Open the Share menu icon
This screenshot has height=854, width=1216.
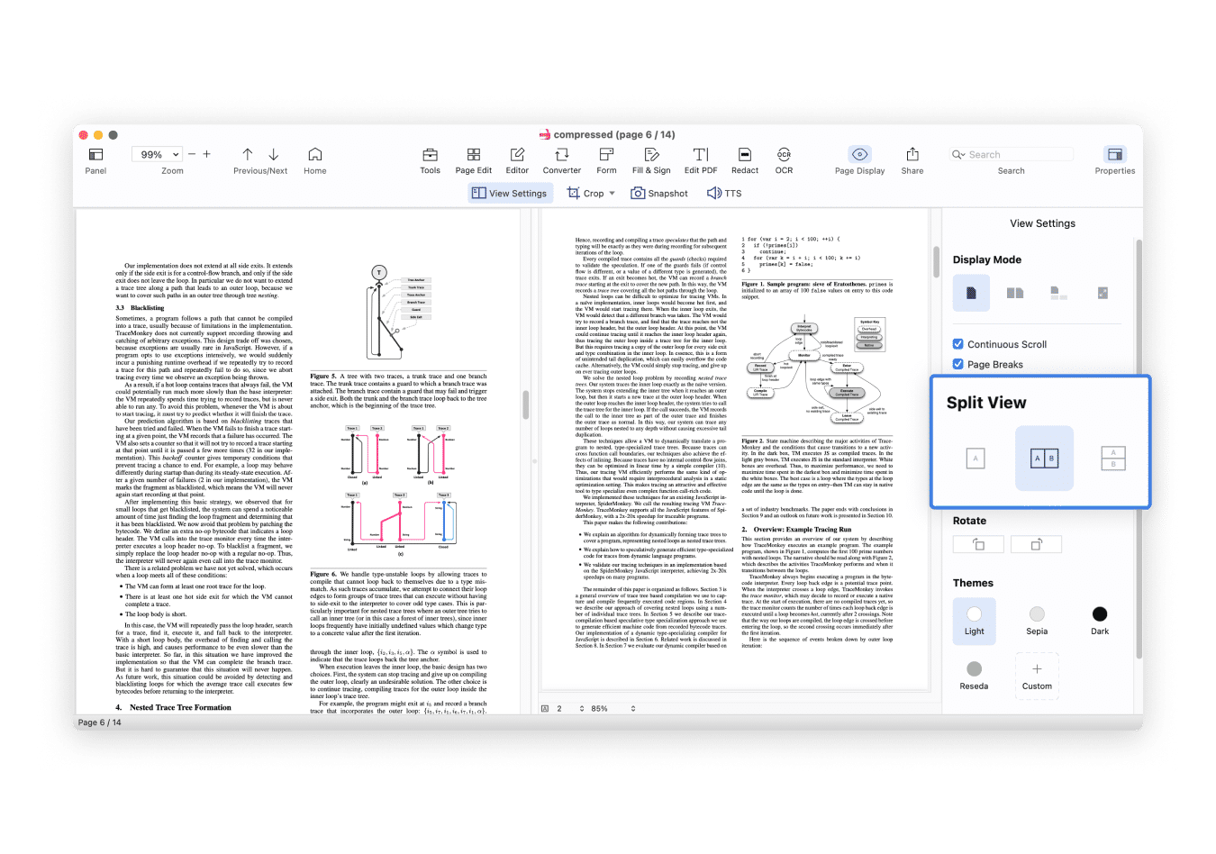(912, 155)
